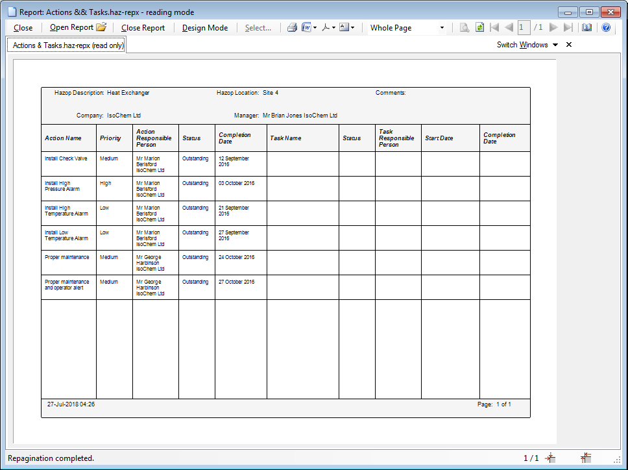Click the open folder icon beside Open Report
Image resolution: width=628 pixels, height=470 pixels.
pos(101,28)
